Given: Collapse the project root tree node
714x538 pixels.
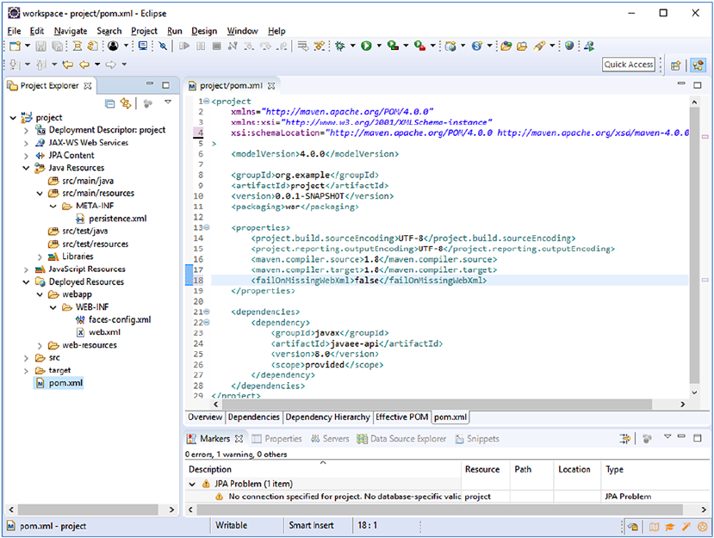Looking at the screenshot, I should click(x=13, y=118).
